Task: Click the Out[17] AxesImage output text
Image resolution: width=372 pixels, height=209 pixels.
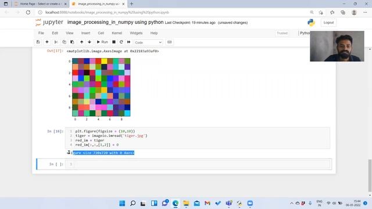Action: pyautogui.click(x=113, y=51)
